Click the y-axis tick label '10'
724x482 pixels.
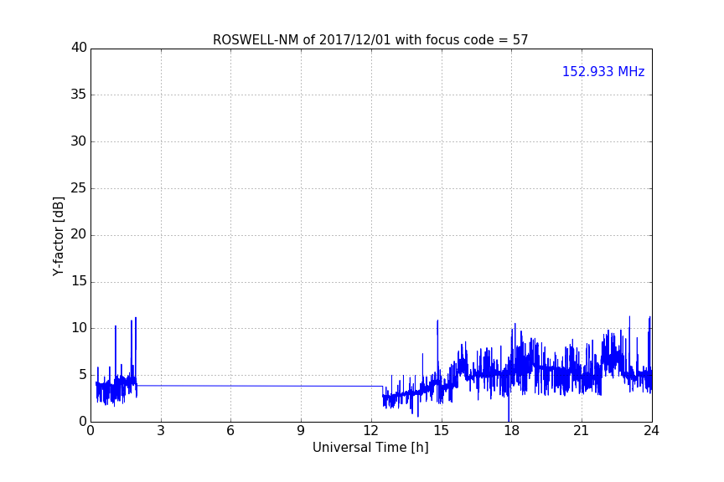pos(79,328)
